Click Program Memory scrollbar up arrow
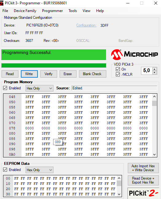The height and width of the screenshot is (199, 161). [154, 97]
